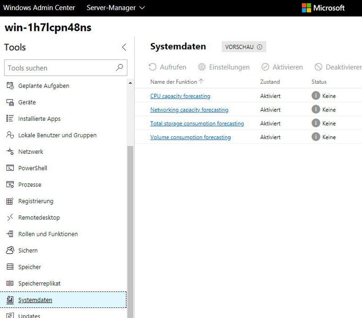Click the Speicher storage icon

[x=10, y=267]
